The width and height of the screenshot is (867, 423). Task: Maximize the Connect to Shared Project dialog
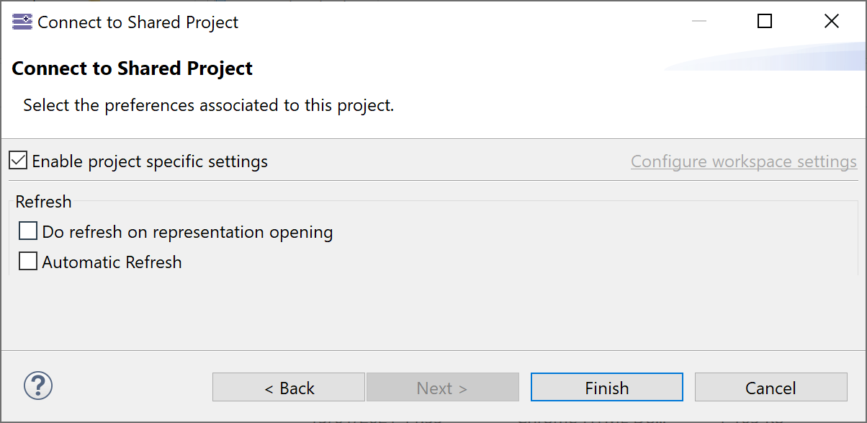[x=765, y=22]
